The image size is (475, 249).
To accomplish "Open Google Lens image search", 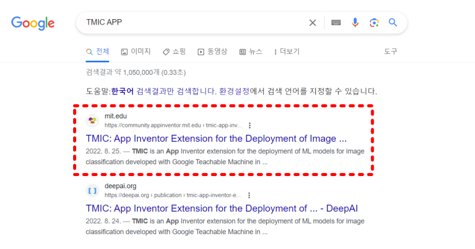I will tap(374, 23).
